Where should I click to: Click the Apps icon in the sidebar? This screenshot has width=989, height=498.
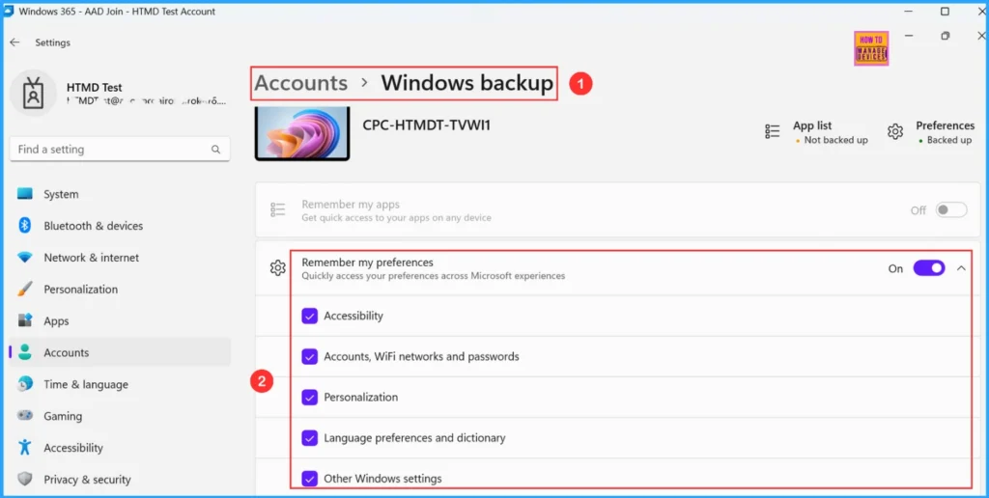24,320
